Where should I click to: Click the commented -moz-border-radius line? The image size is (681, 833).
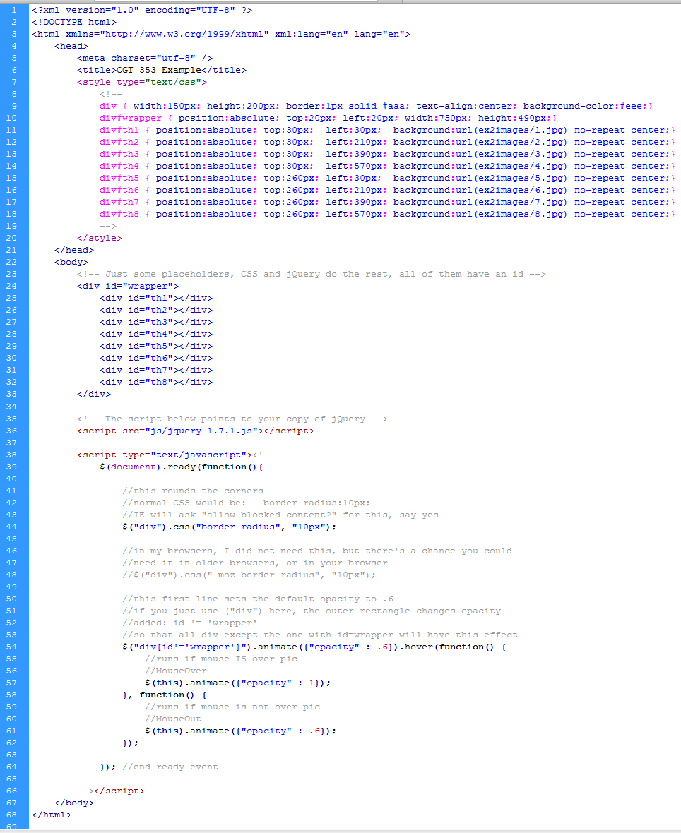click(x=249, y=575)
